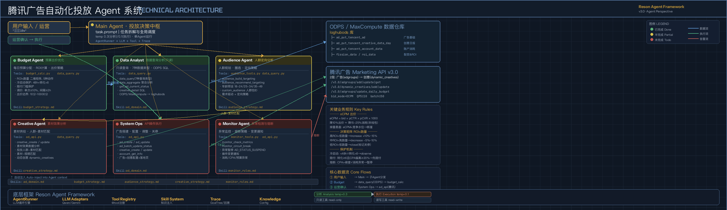The height and width of the screenshot is (210, 727).
Task: Click monitor_tools.py in Monitor Agent tools
Action: (x=245, y=137)
